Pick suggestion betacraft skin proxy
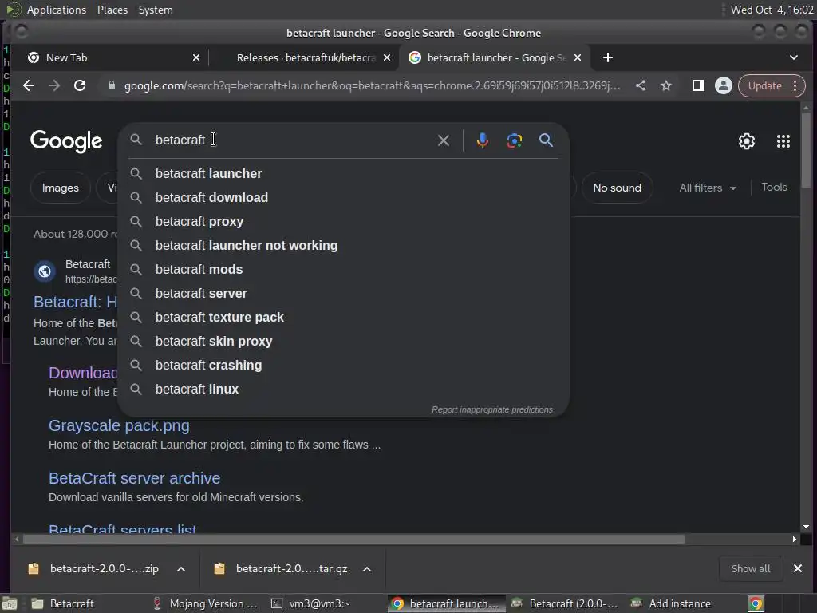The width and height of the screenshot is (817, 613). click(x=344, y=342)
